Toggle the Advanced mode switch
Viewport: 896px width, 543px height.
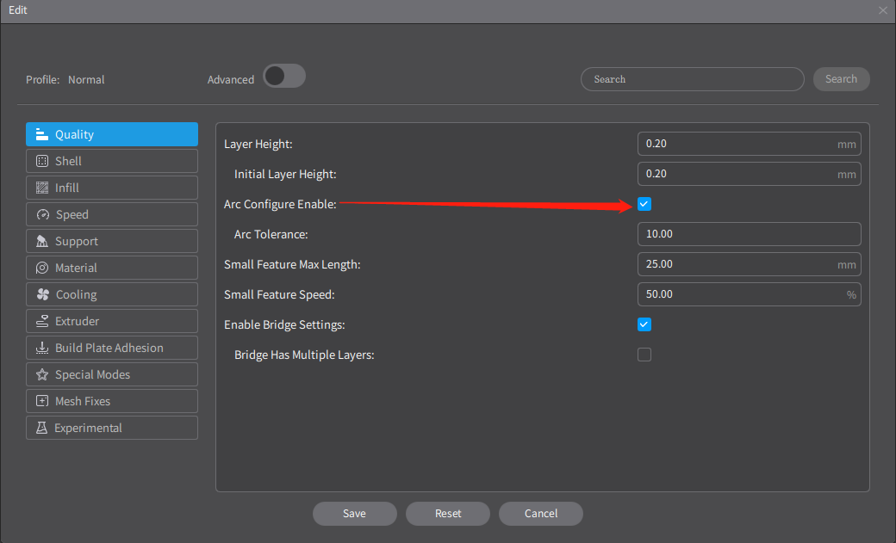coord(284,76)
